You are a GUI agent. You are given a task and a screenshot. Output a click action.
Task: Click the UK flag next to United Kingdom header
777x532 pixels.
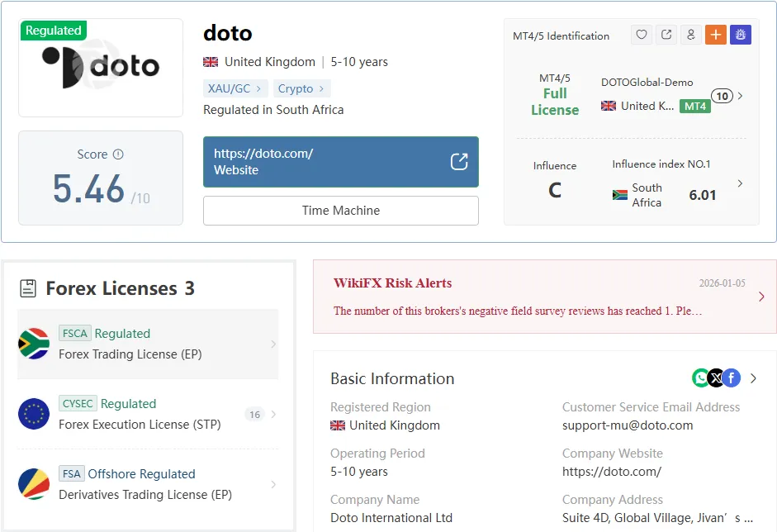coord(211,62)
